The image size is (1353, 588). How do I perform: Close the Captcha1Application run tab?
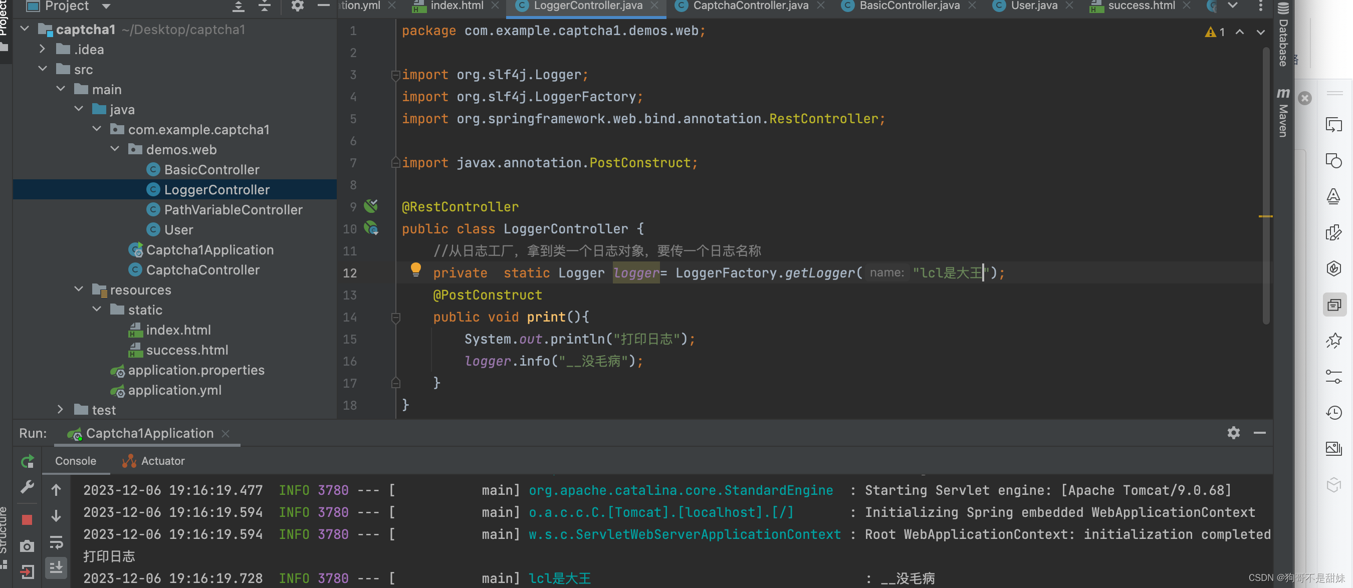point(226,433)
